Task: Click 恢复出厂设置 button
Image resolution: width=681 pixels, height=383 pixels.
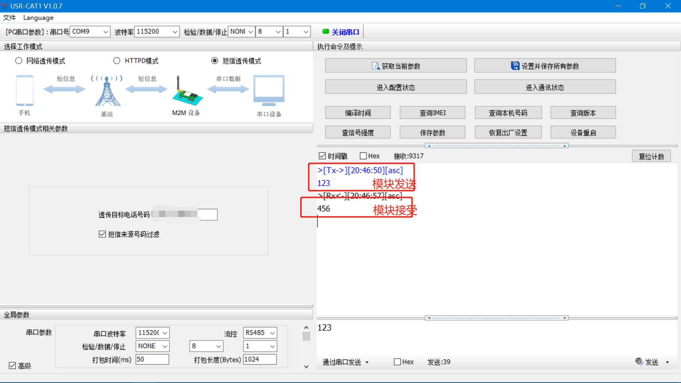Action: tap(508, 132)
